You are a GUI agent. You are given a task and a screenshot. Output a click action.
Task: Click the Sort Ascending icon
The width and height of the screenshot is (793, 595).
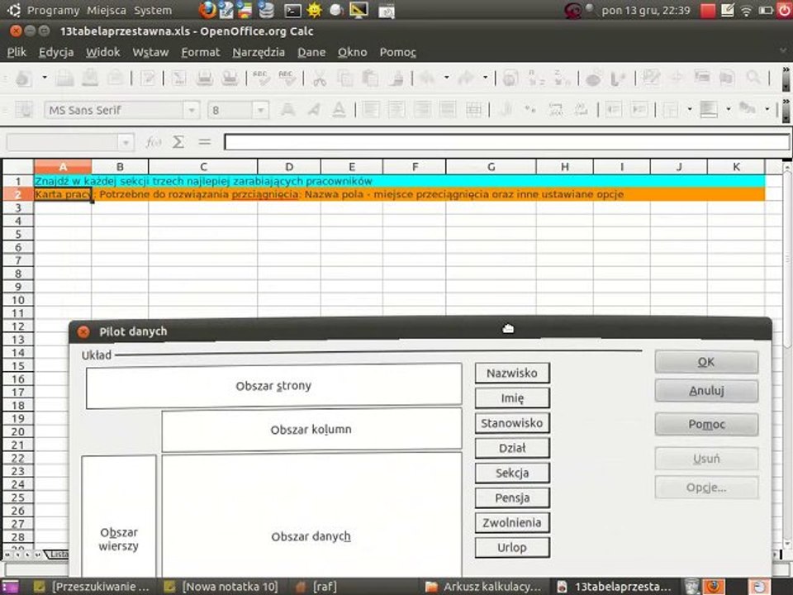[535, 78]
